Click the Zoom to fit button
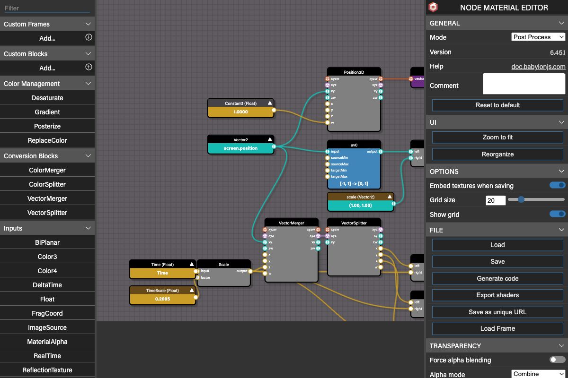 coord(497,137)
